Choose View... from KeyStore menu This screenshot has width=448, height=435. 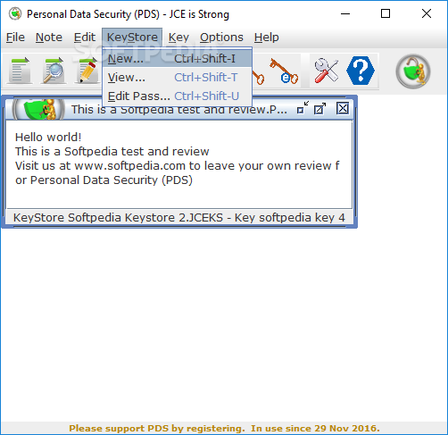(178, 78)
